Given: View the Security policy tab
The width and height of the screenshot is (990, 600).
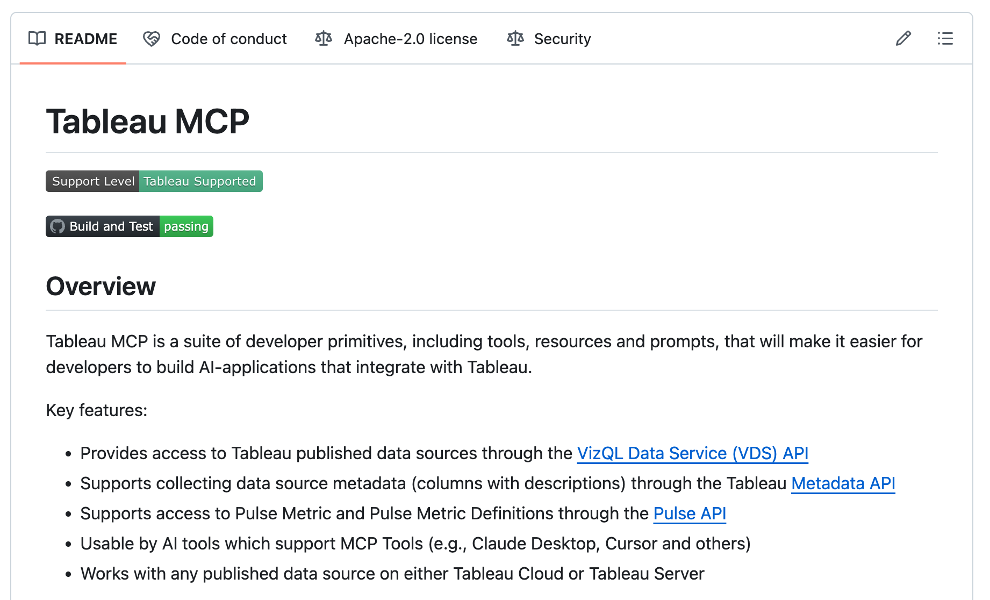Looking at the screenshot, I should tap(562, 38).
